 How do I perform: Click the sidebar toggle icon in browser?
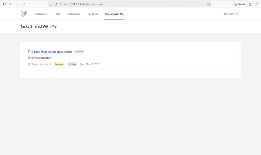tap(4, 4)
